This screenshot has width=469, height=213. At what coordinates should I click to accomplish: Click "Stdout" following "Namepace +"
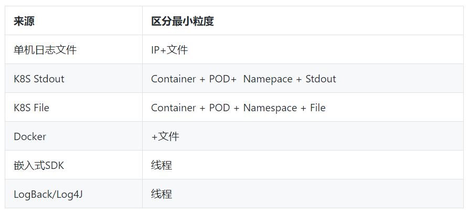coord(321,79)
